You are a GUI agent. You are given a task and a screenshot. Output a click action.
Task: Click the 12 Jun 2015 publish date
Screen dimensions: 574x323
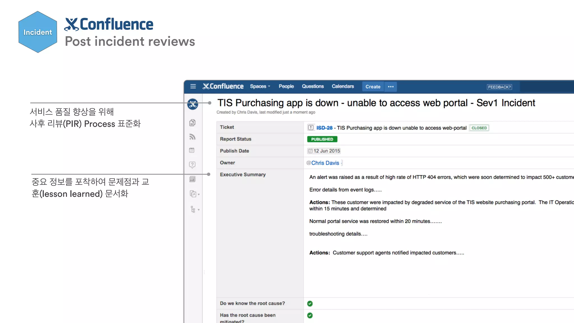coord(324,151)
